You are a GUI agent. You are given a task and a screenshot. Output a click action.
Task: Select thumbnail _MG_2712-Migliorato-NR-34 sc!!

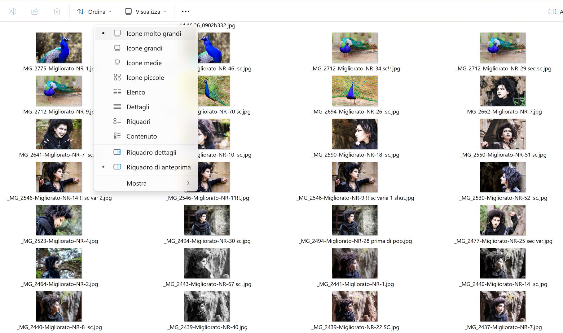click(x=355, y=48)
